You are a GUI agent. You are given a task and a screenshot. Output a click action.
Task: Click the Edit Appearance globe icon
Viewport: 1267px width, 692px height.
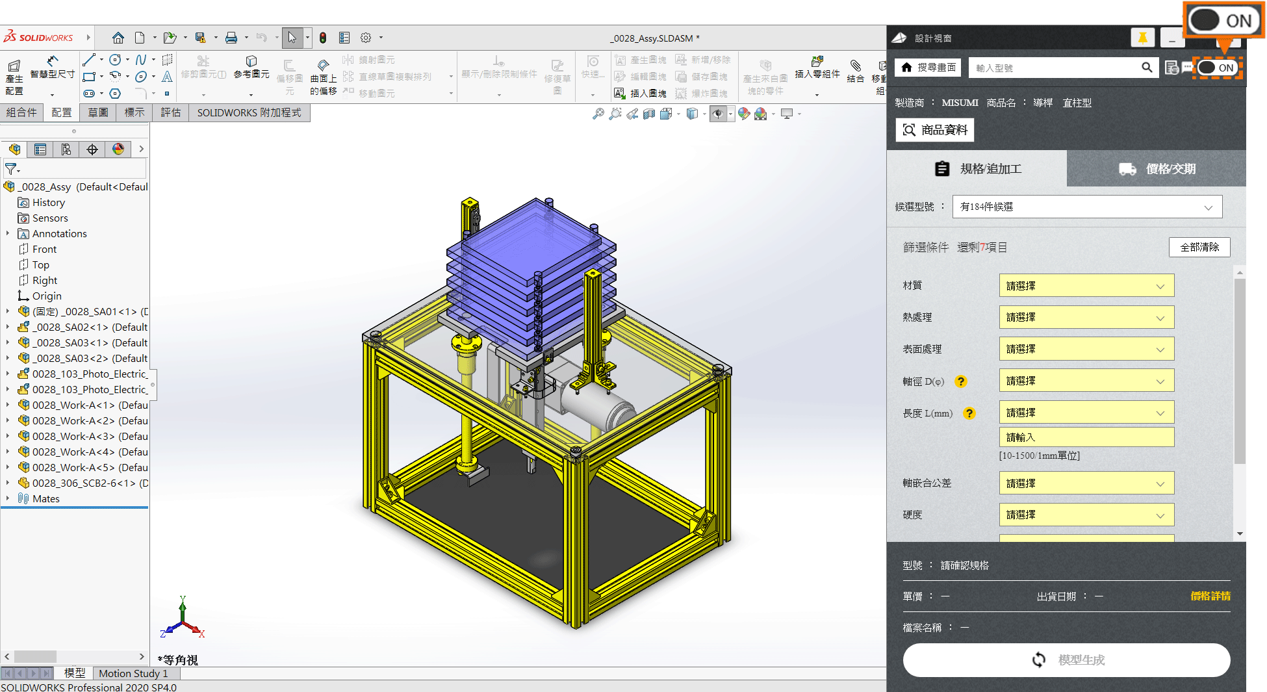pyautogui.click(x=744, y=114)
